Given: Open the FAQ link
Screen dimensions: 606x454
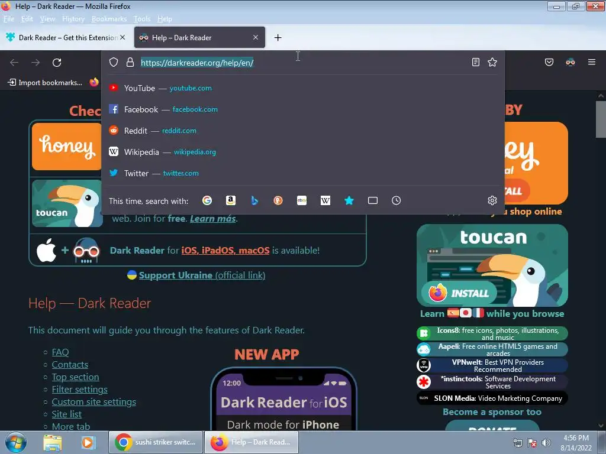Looking at the screenshot, I should 60,352.
